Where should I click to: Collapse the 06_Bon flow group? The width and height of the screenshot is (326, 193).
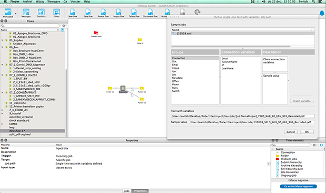pyautogui.click(x=2, y=47)
